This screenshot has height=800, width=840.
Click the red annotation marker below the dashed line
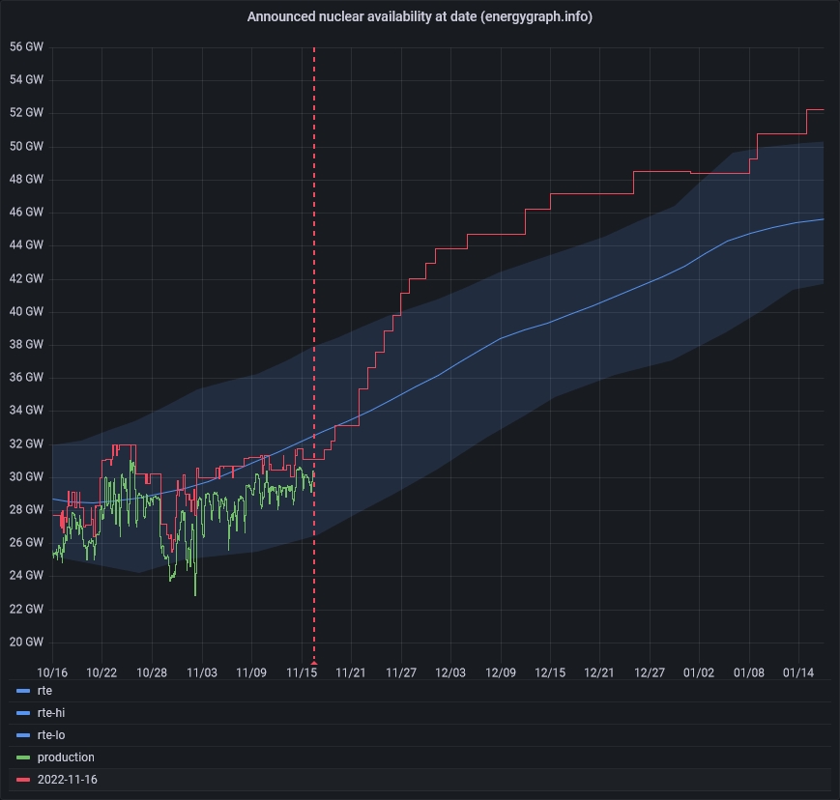(x=314, y=663)
